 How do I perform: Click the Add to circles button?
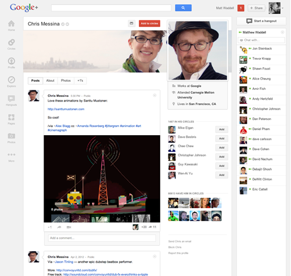coord(149,23)
